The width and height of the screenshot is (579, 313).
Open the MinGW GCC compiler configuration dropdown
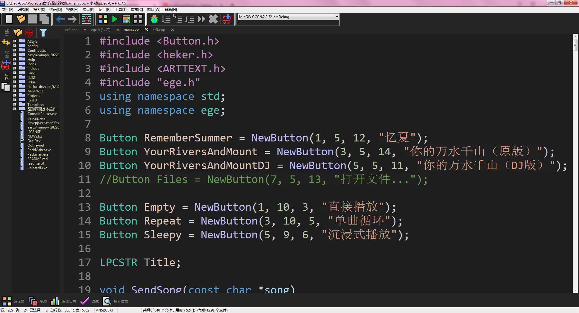click(337, 17)
